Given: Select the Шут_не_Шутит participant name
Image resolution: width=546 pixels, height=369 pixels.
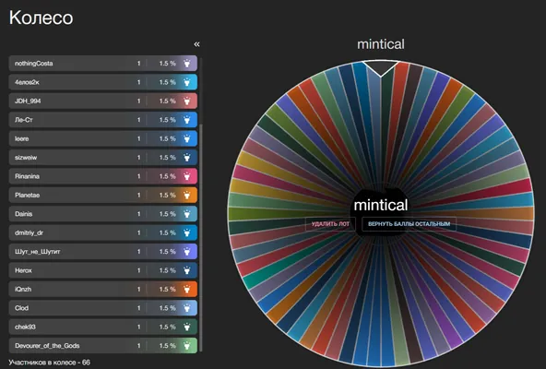Looking at the screenshot, I should click(x=37, y=252).
